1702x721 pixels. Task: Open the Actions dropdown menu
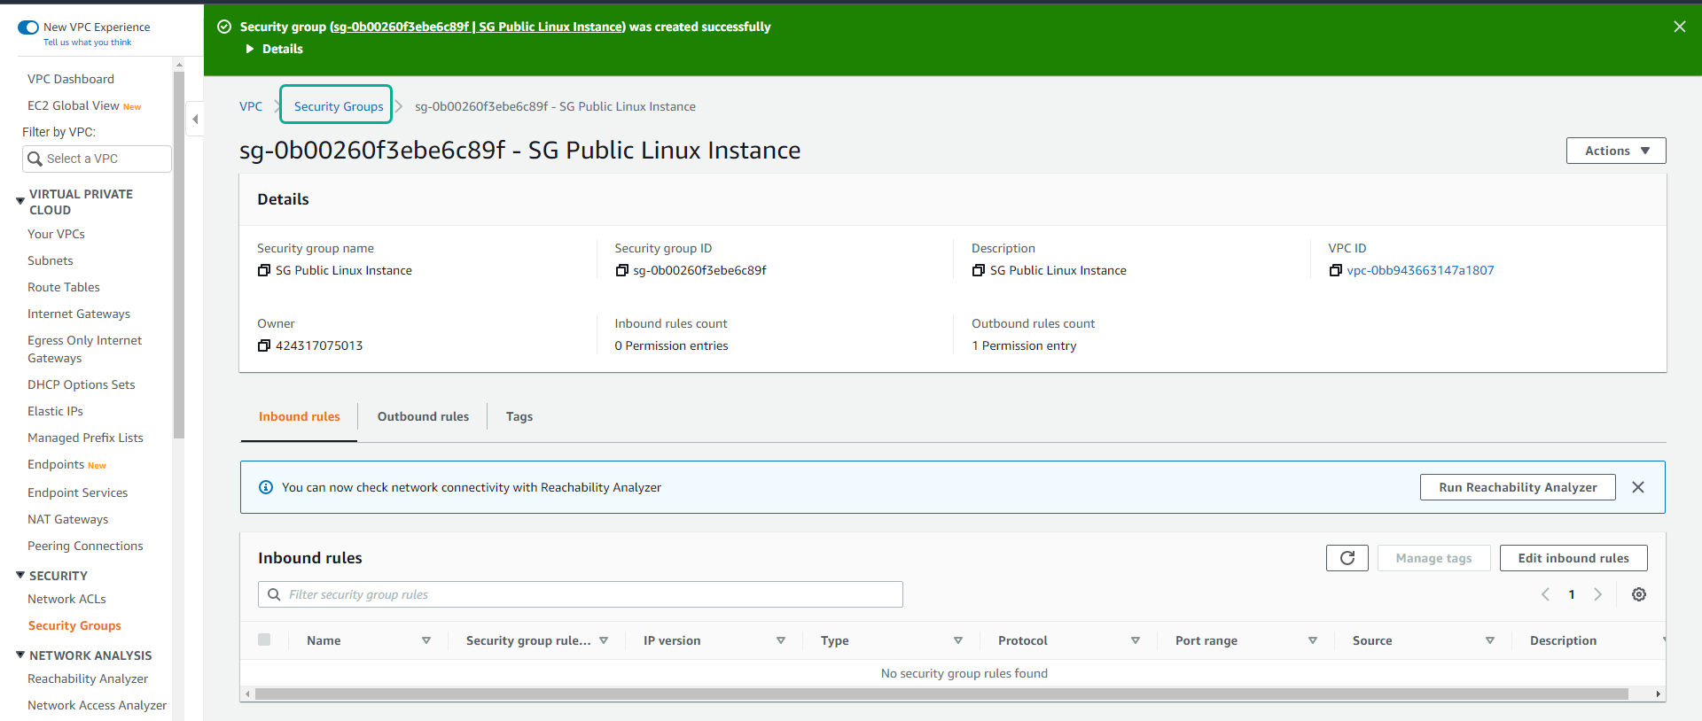click(1615, 151)
